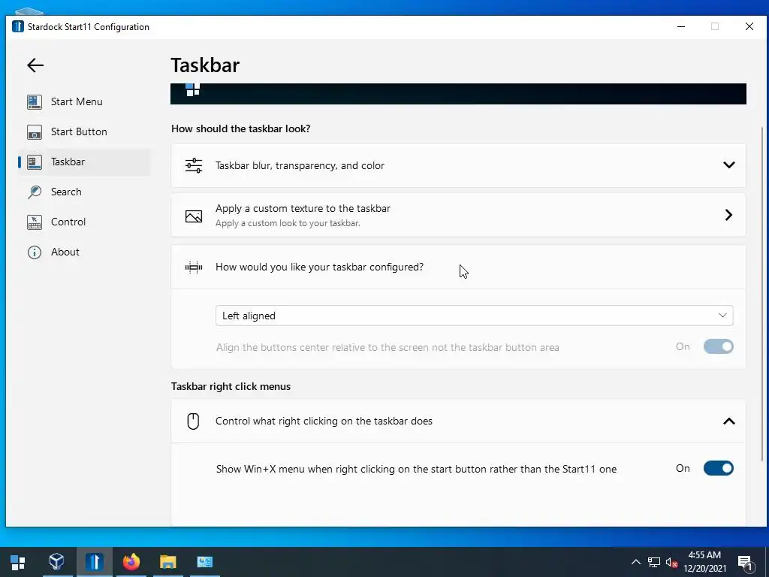Click the Start11 app icon on taskbar
Image resolution: width=769 pixels, height=577 pixels.
[94, 561]
